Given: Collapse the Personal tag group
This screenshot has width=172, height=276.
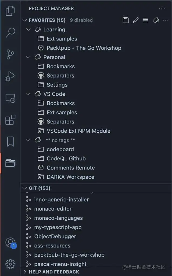Looking at the screenshot, I should [28, 57].
